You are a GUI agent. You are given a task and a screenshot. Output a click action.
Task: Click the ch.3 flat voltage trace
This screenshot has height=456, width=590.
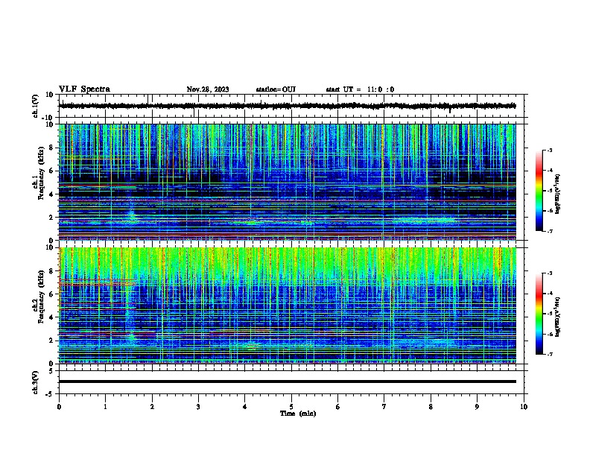point(287,381)
